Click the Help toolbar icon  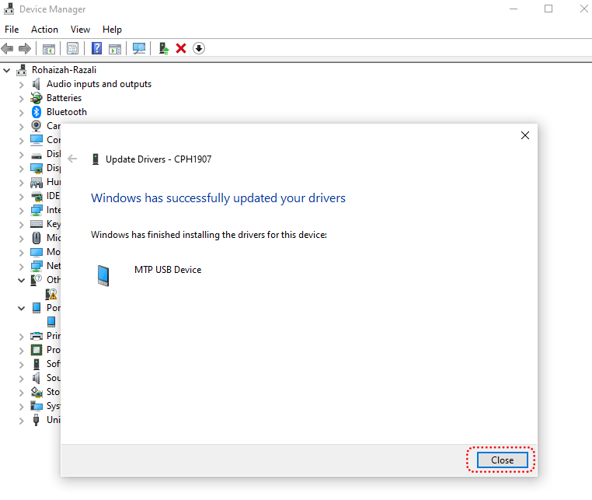[96, 48]
